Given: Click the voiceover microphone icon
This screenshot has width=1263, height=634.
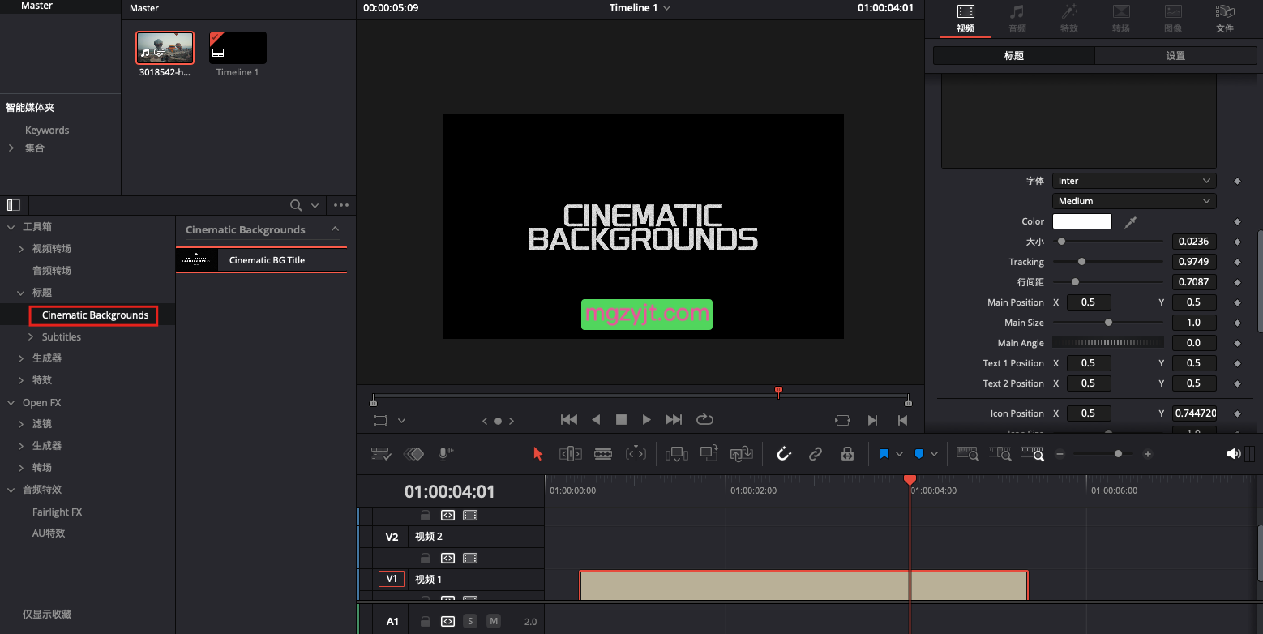Looking at the screenshot, I should click(x=443, y=454).
